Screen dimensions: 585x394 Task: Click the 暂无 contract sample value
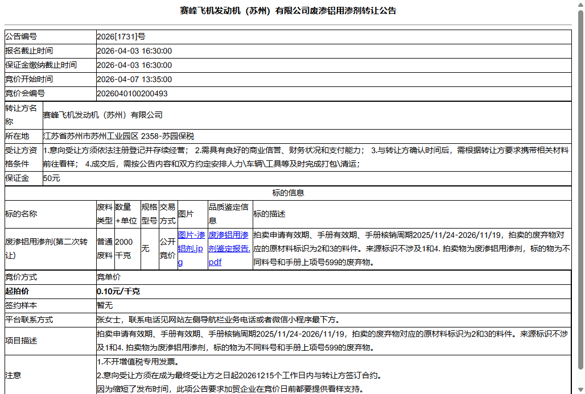click(x=105, y=305)
